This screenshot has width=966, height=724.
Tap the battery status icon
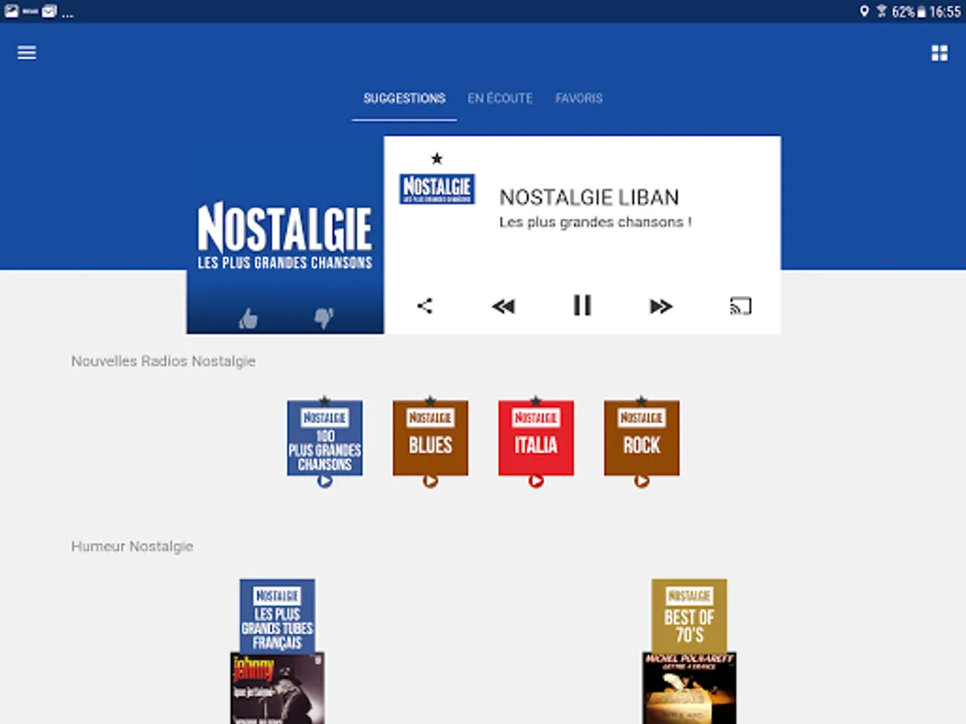coord(921,11)
